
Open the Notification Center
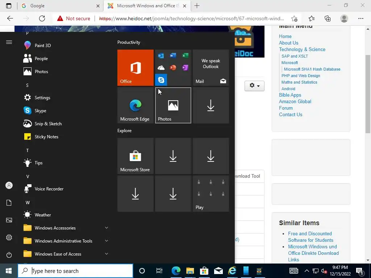359,271
